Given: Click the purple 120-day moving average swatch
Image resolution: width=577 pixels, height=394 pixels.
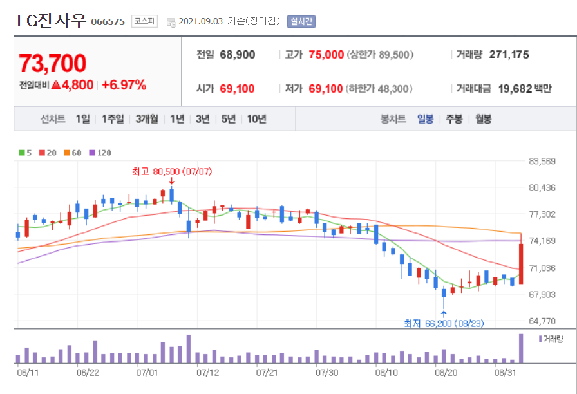Looking at the screenshot, I should (x=92, y=153).
